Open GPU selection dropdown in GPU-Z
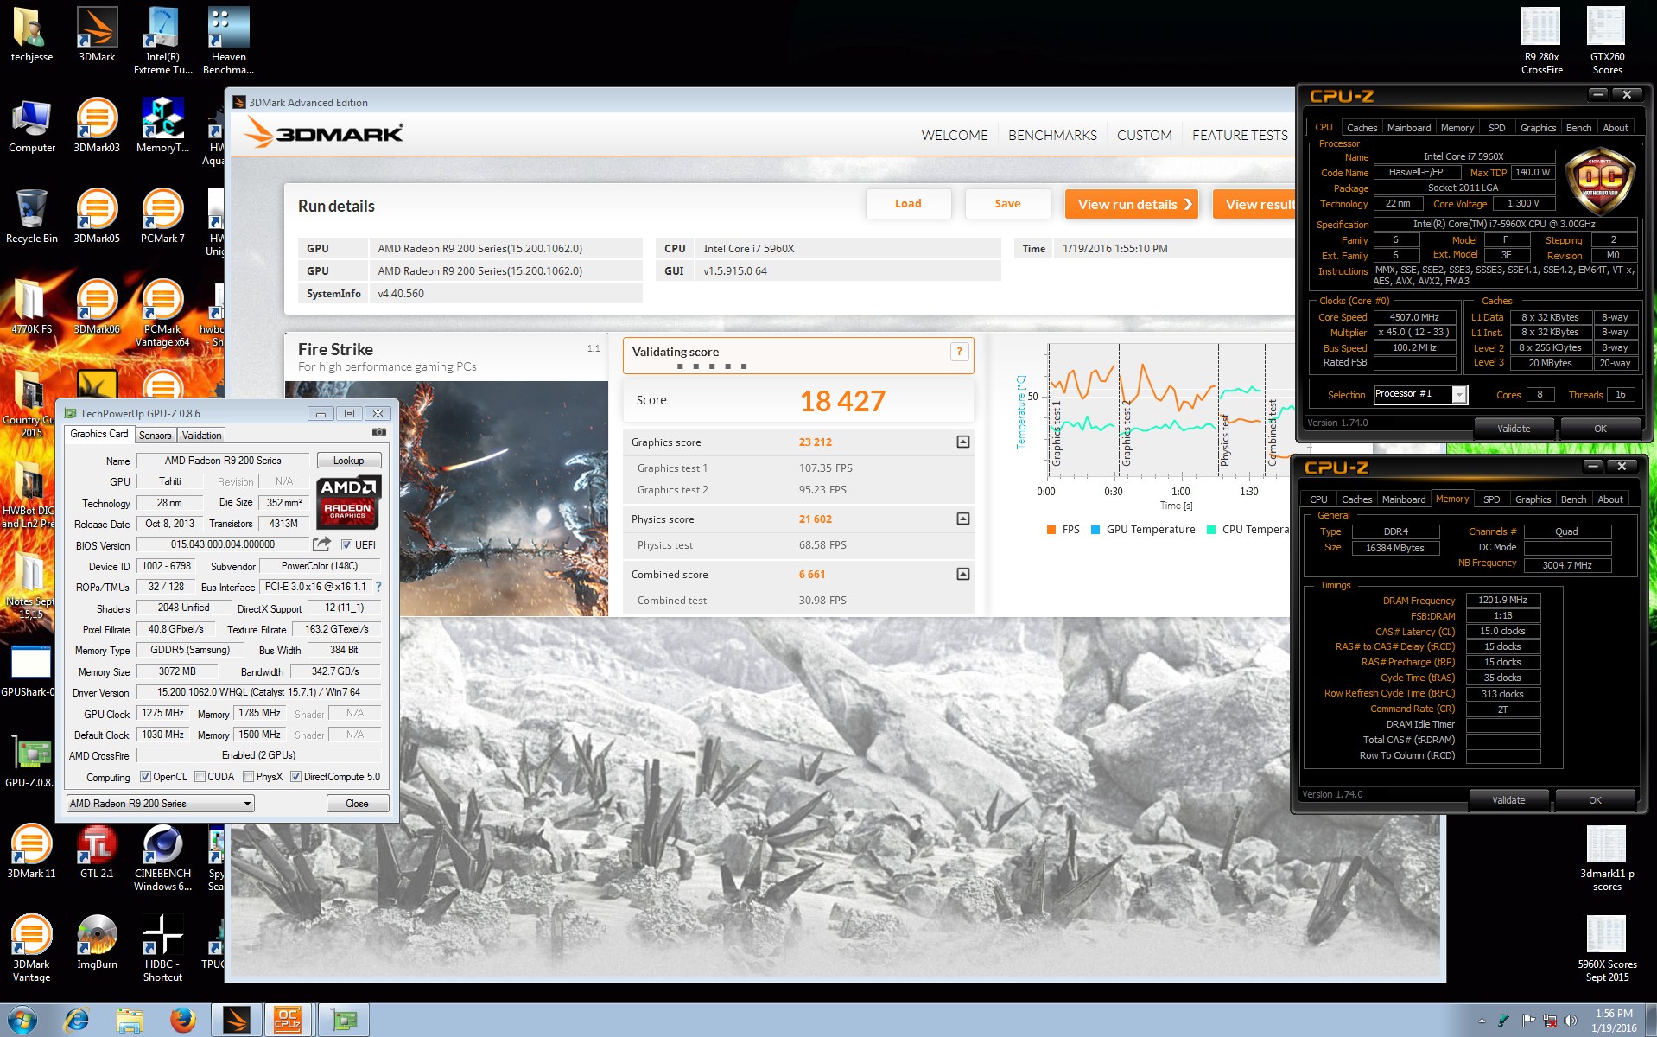Viewport: 1657px width, 1037px height. point(161,804)
